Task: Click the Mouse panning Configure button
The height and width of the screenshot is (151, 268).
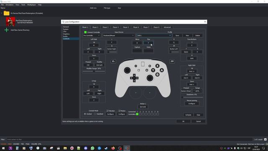Action: pos(192,104)
